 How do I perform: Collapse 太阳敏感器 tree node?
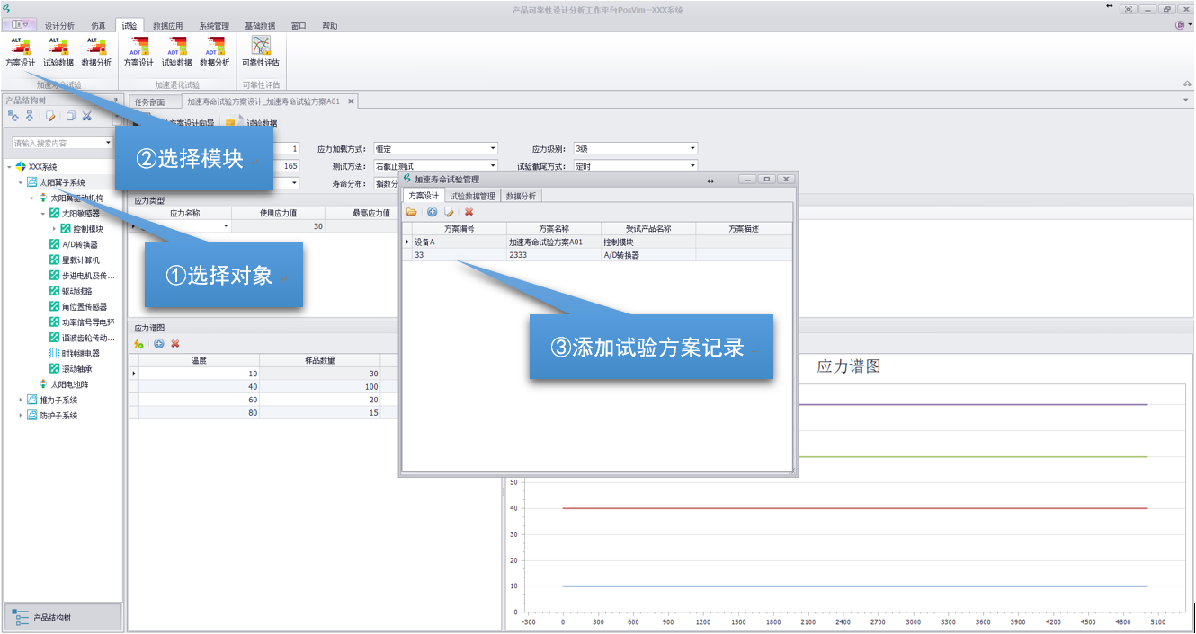tap(42, 214)
